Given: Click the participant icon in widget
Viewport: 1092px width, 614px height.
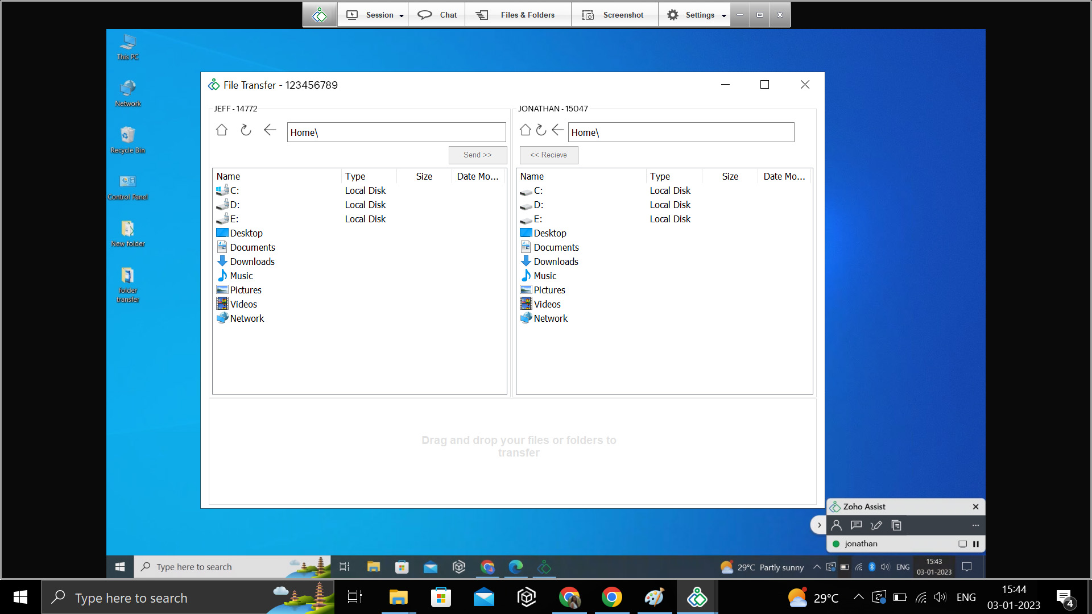Looking at the screenshot, I should coord(836,525).
